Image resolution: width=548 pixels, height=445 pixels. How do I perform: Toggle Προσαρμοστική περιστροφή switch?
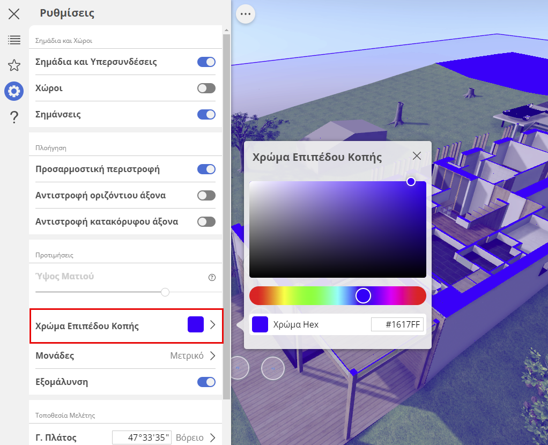(x=206, y=169)
